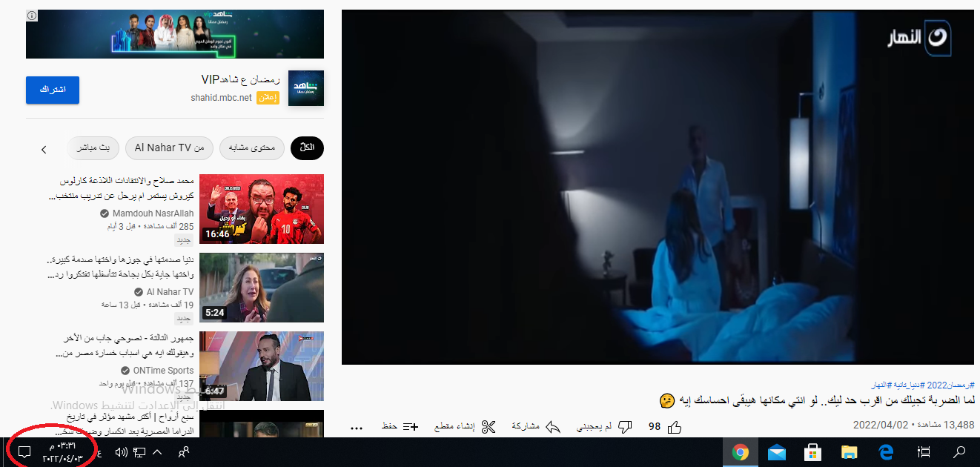980x467 pixels.
Task: Click the video player to pause playback
Action: (658, 187)
